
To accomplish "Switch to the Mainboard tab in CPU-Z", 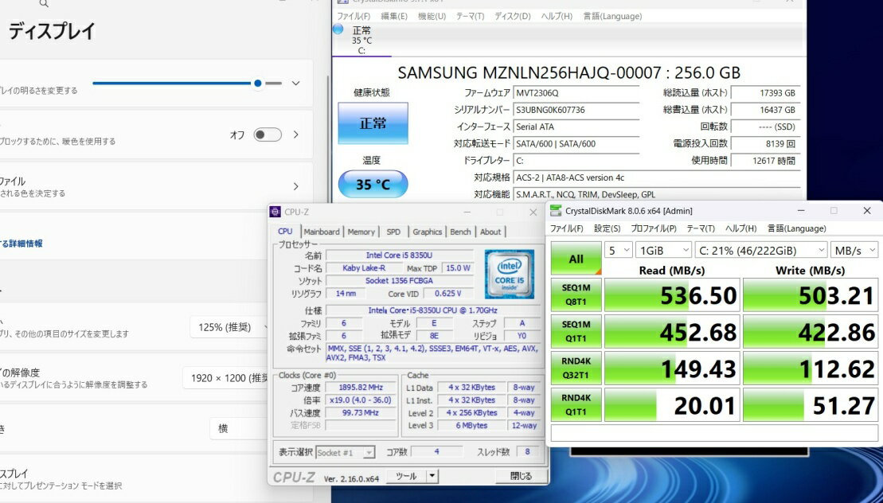I will pyautogui.click(x=321, y=232).
